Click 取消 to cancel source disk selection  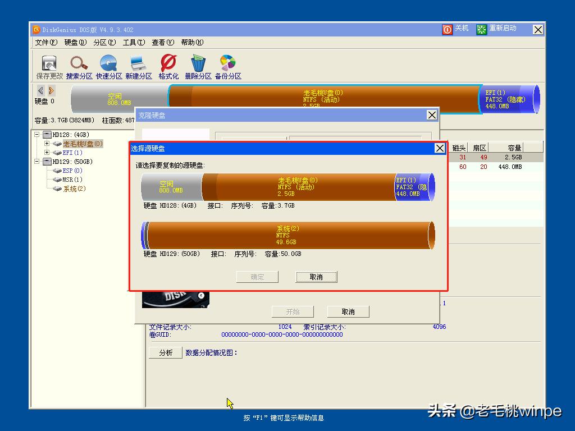[x=316, y=277]
